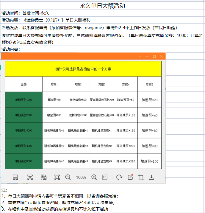Click the 藏宝图*50 cell
This screenshot has height=213, width=205.
point(54,100)
